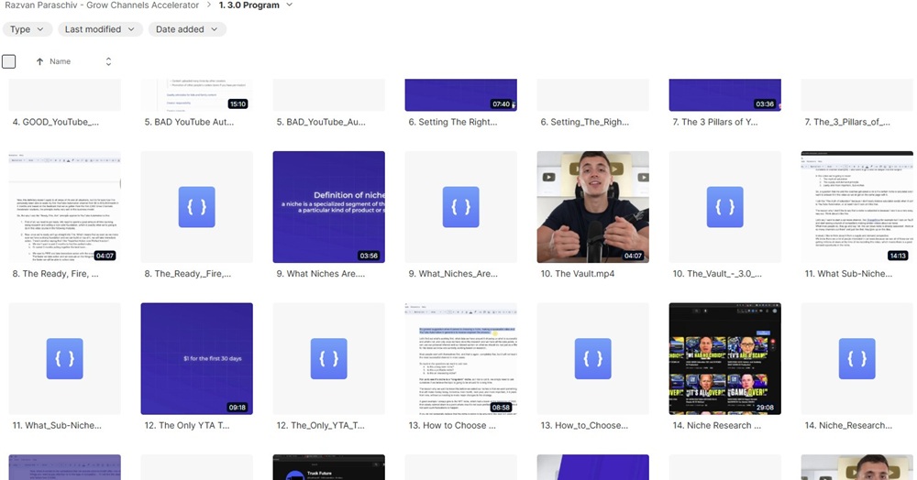Select the file label 10. The Vault.mp4
The height and width of the screenshot is (480, 917).
point(577,274)
